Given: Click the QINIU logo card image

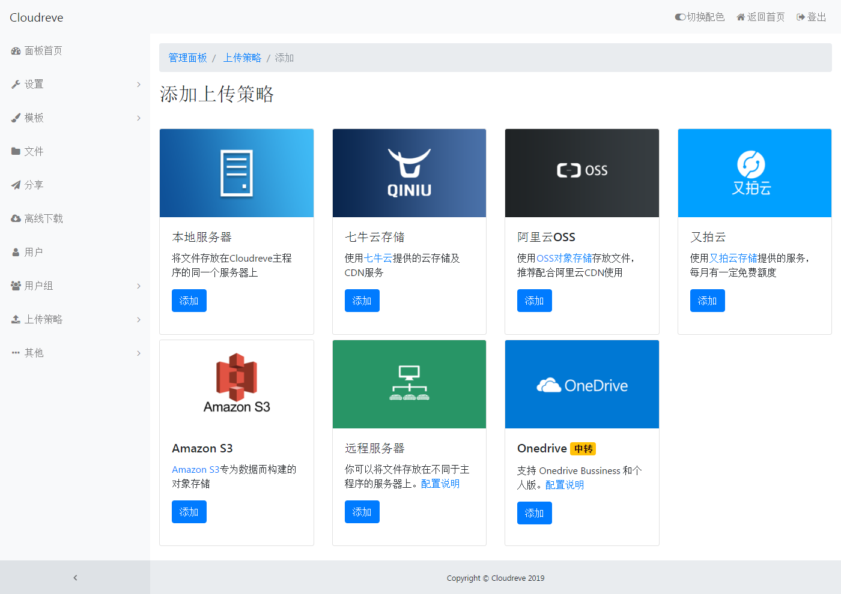Looking at the screenshot, I should pos(409,173).
